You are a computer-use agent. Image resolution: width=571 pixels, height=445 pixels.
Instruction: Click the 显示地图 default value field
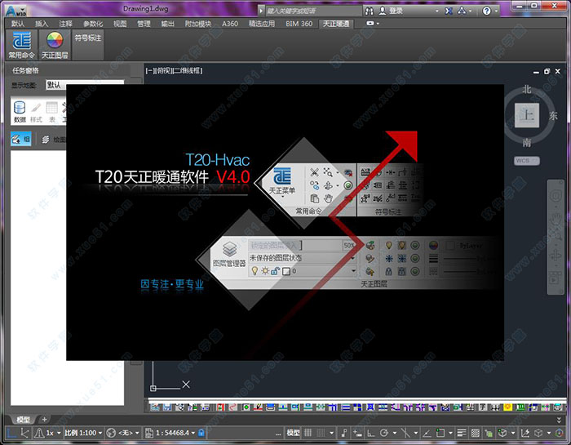[85, 85]
